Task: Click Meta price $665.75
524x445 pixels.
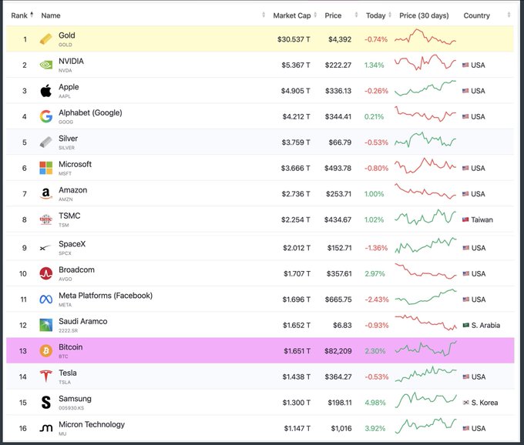Action: click(338, 299)
